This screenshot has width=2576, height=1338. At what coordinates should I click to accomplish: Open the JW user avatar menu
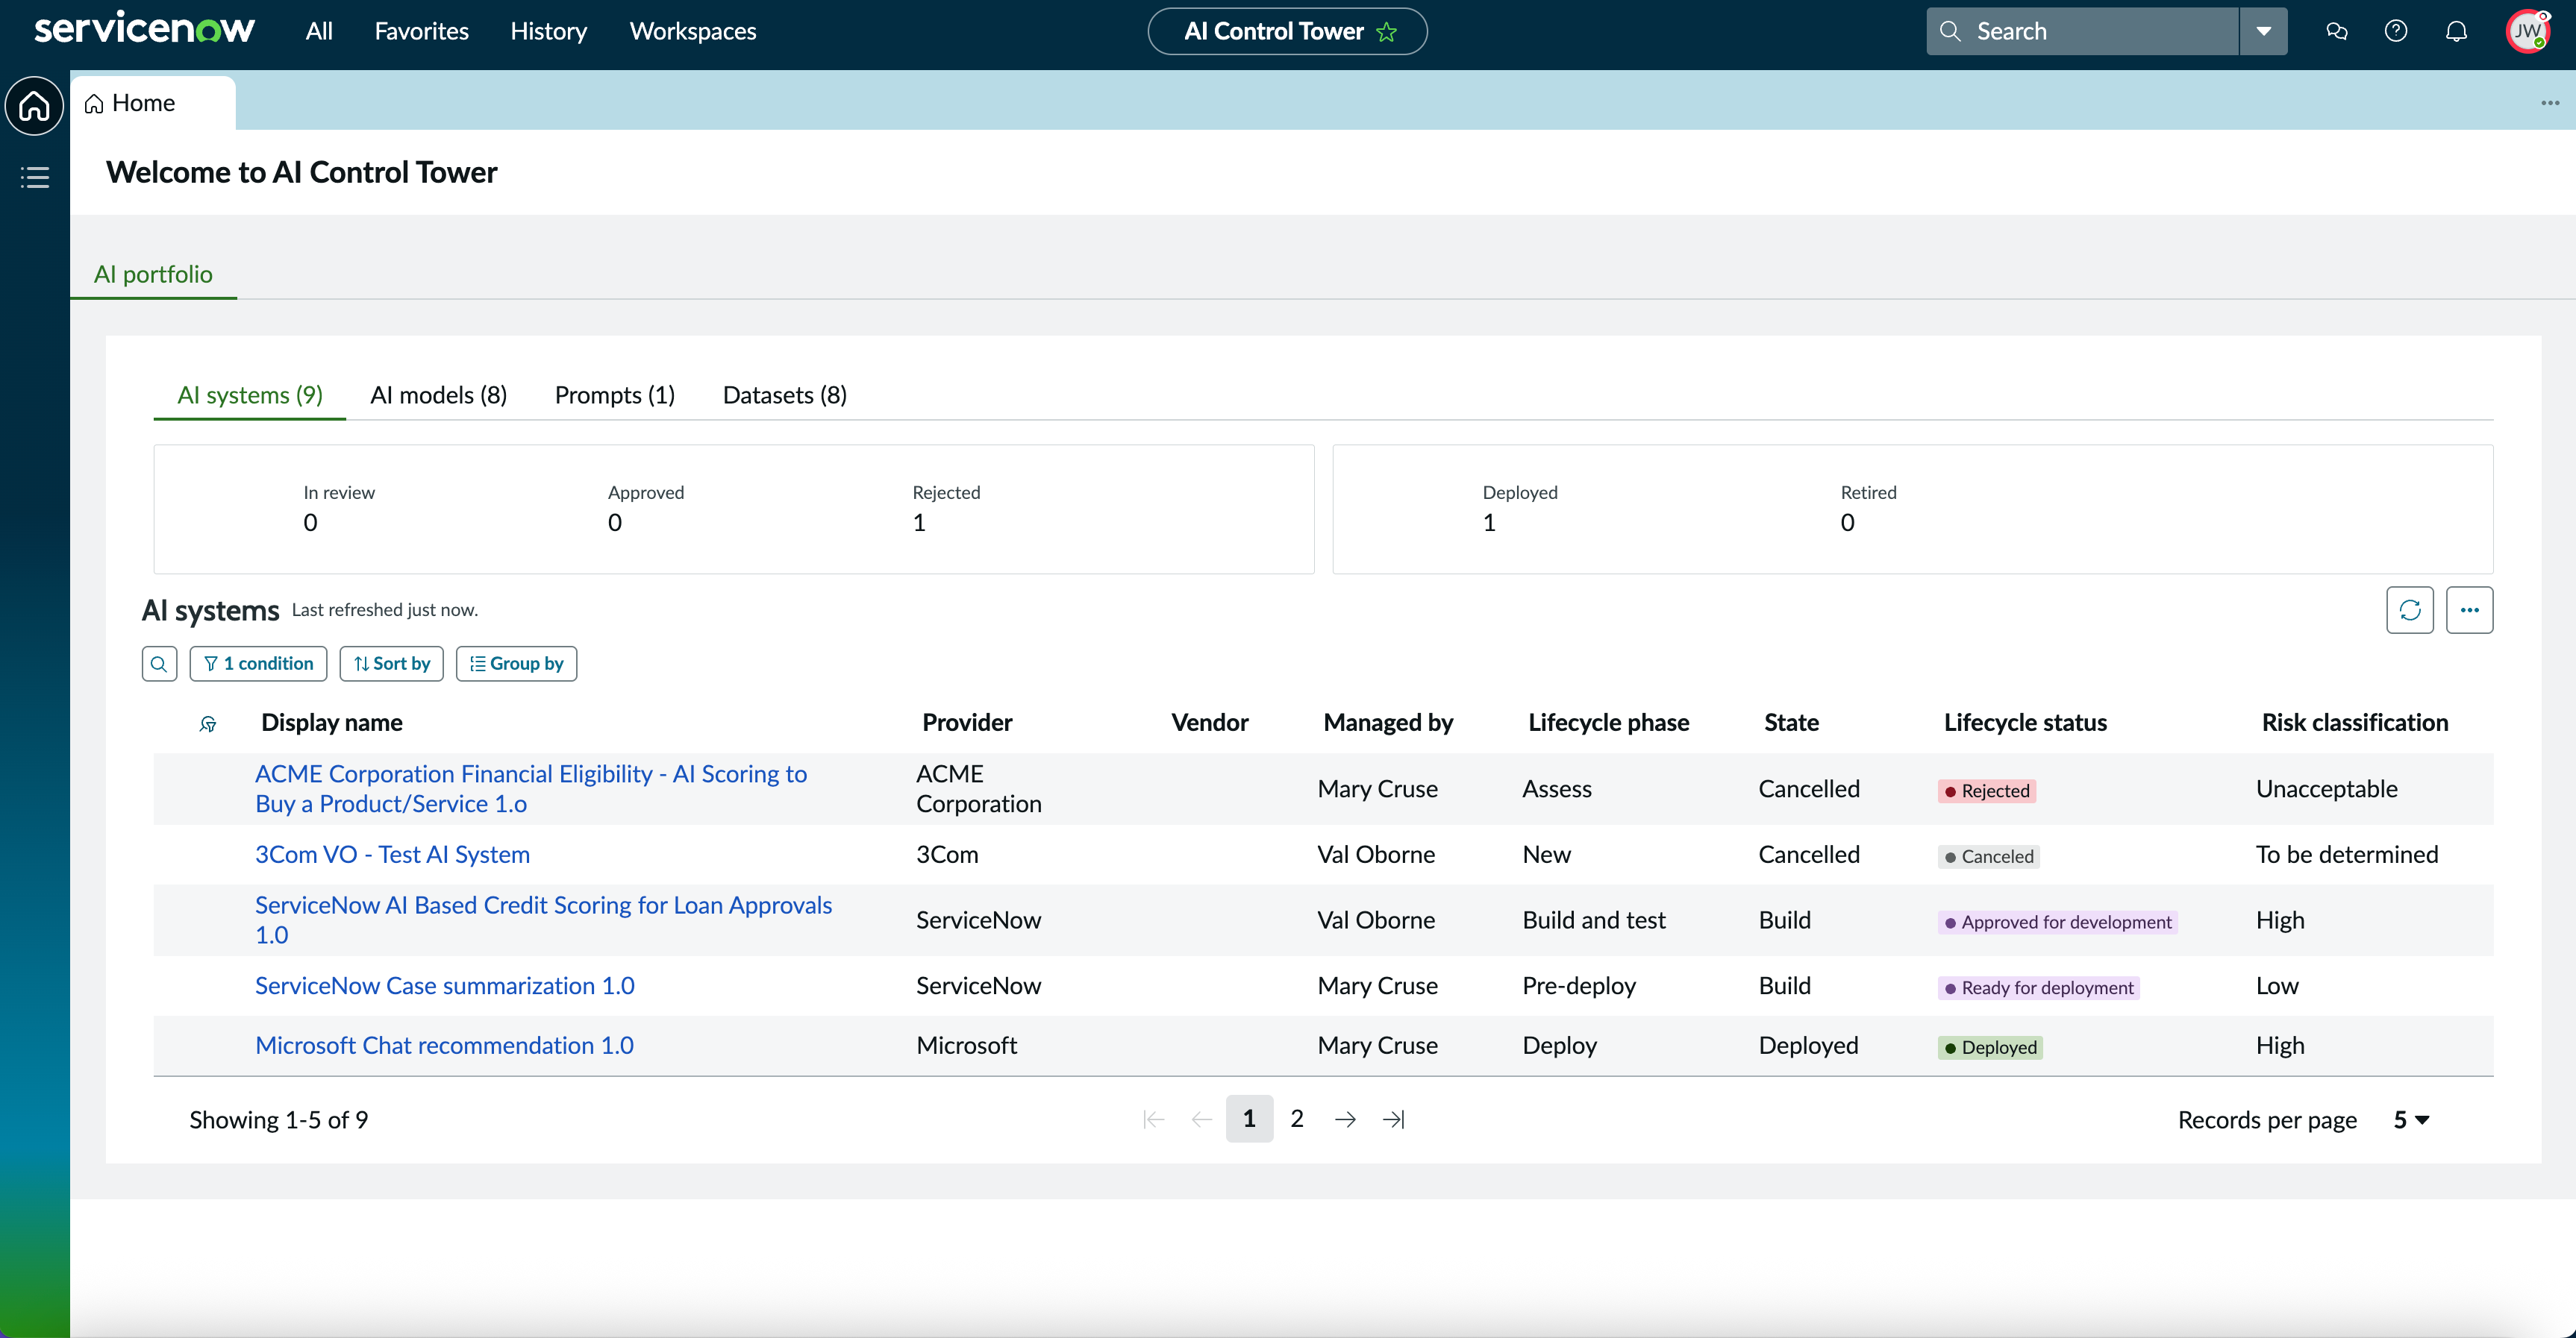tap(2528, 31)
